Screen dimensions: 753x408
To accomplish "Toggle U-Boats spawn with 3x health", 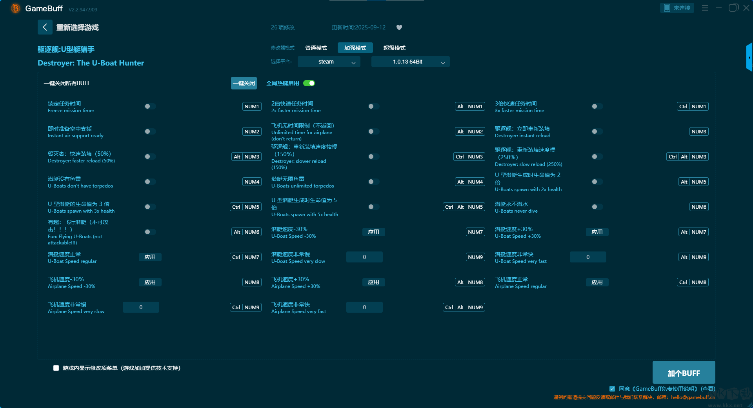I will tap(150, 207).
